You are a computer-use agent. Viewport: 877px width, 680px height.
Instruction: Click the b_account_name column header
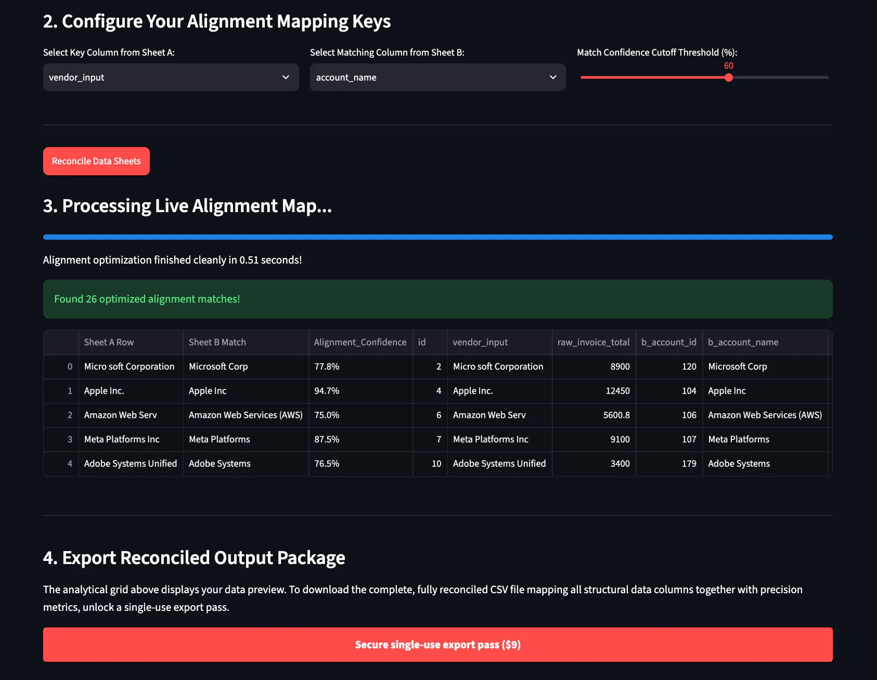(x=765, y=342)
